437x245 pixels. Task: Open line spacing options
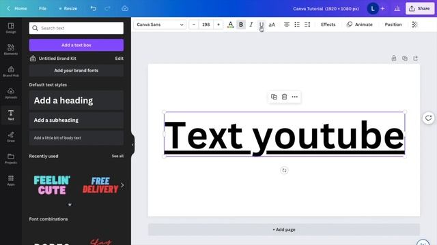point(307,24)
